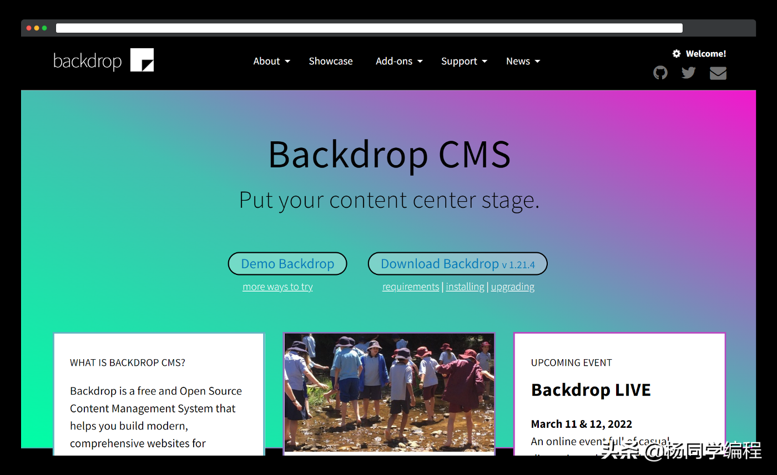Expand the News menu
The image size is (777, 475).
pyautogui.click(x=523, y=61)
